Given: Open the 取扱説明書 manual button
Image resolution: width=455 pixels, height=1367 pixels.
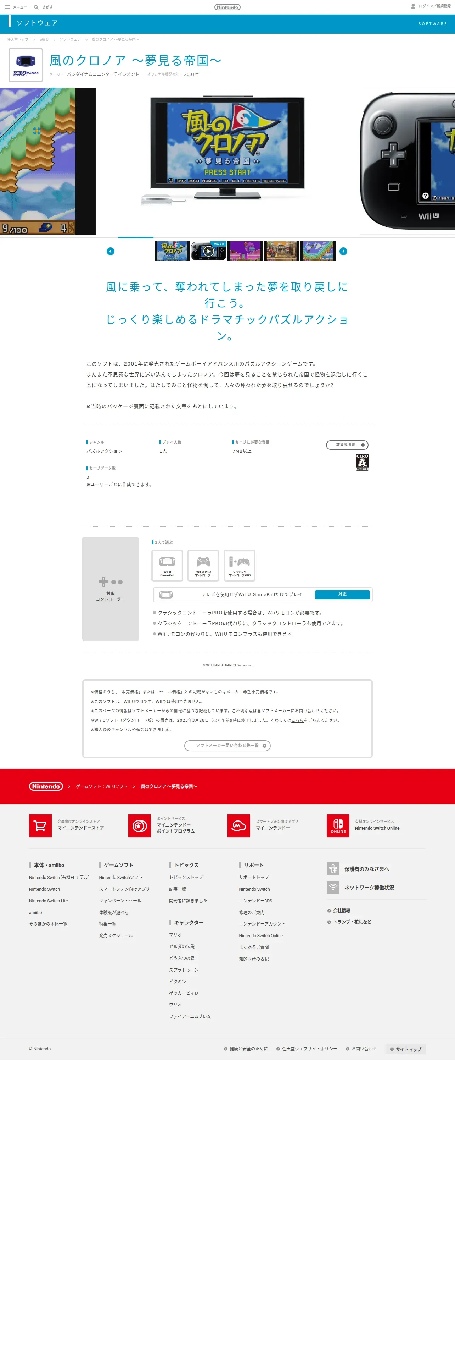Looking at the screenshot, I should click(x=347, y=445).
